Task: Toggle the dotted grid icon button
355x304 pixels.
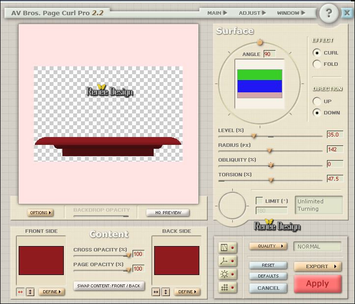Action: (227, 288)
